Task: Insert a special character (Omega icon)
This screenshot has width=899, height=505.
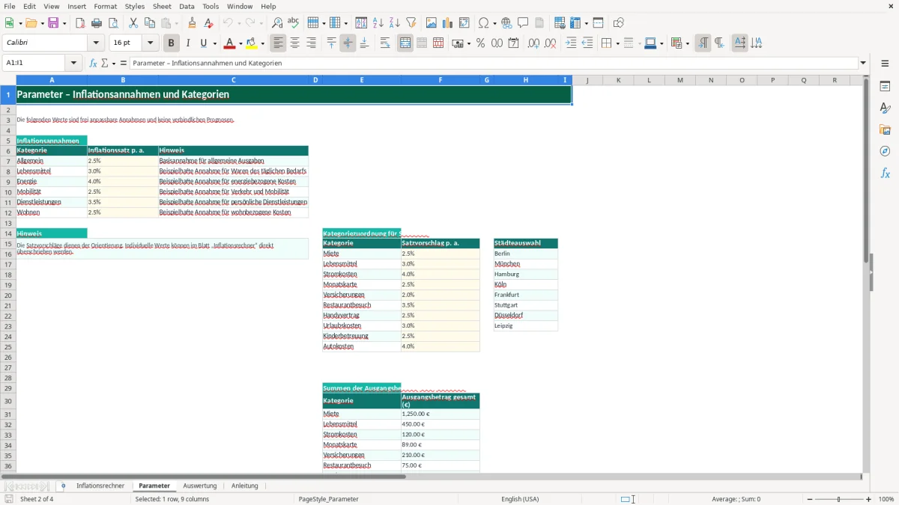Action: click(483, 23)
